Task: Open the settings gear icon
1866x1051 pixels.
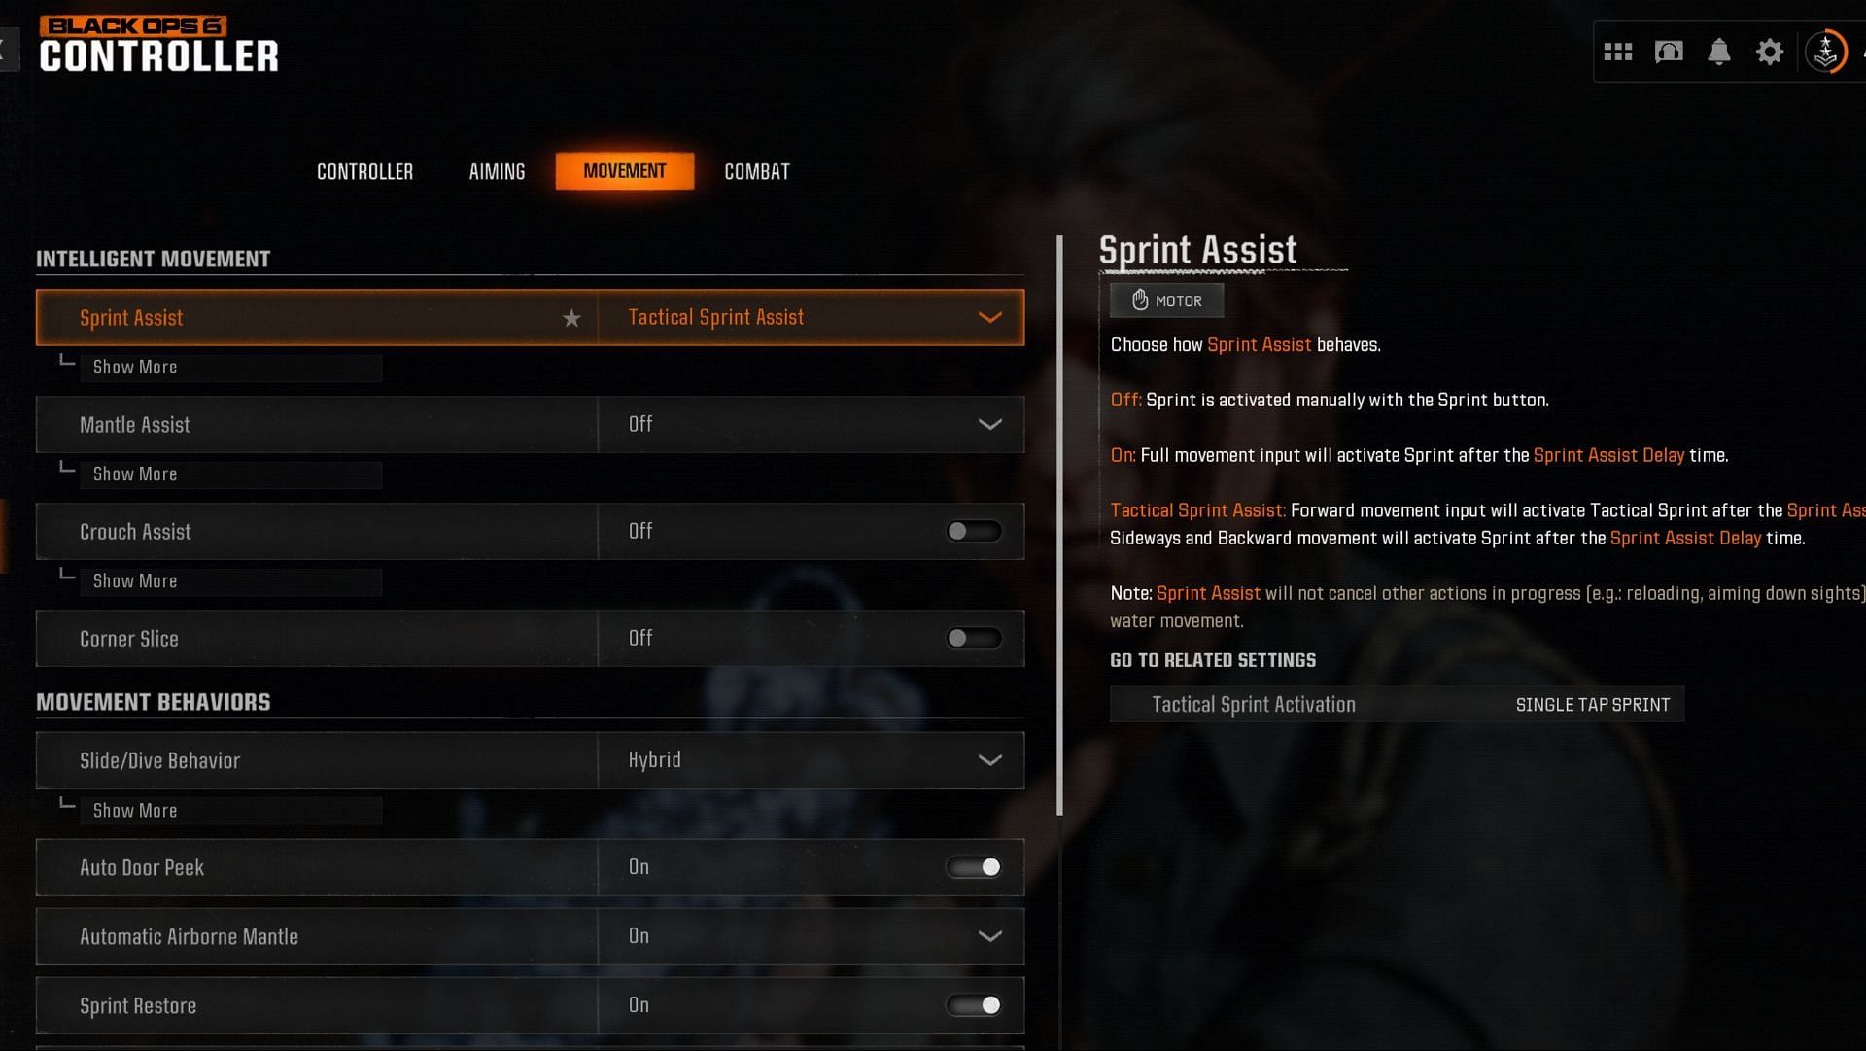Action: pos(1769,52)
